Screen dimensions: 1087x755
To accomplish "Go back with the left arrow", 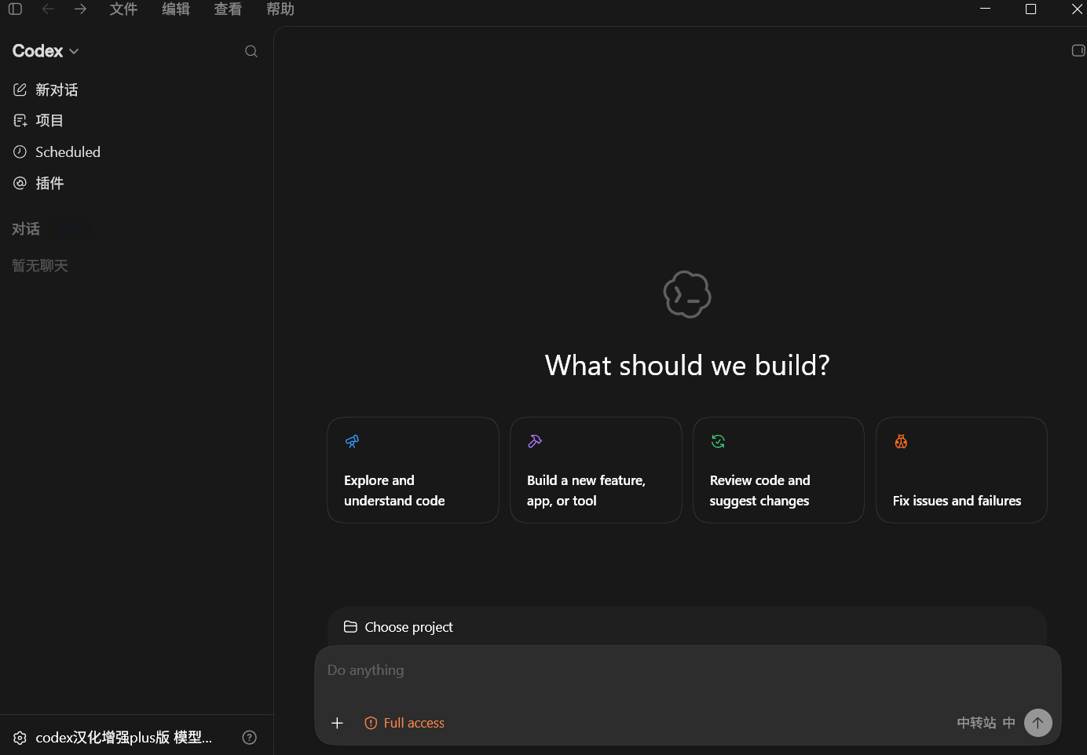I will coord(48,9).
